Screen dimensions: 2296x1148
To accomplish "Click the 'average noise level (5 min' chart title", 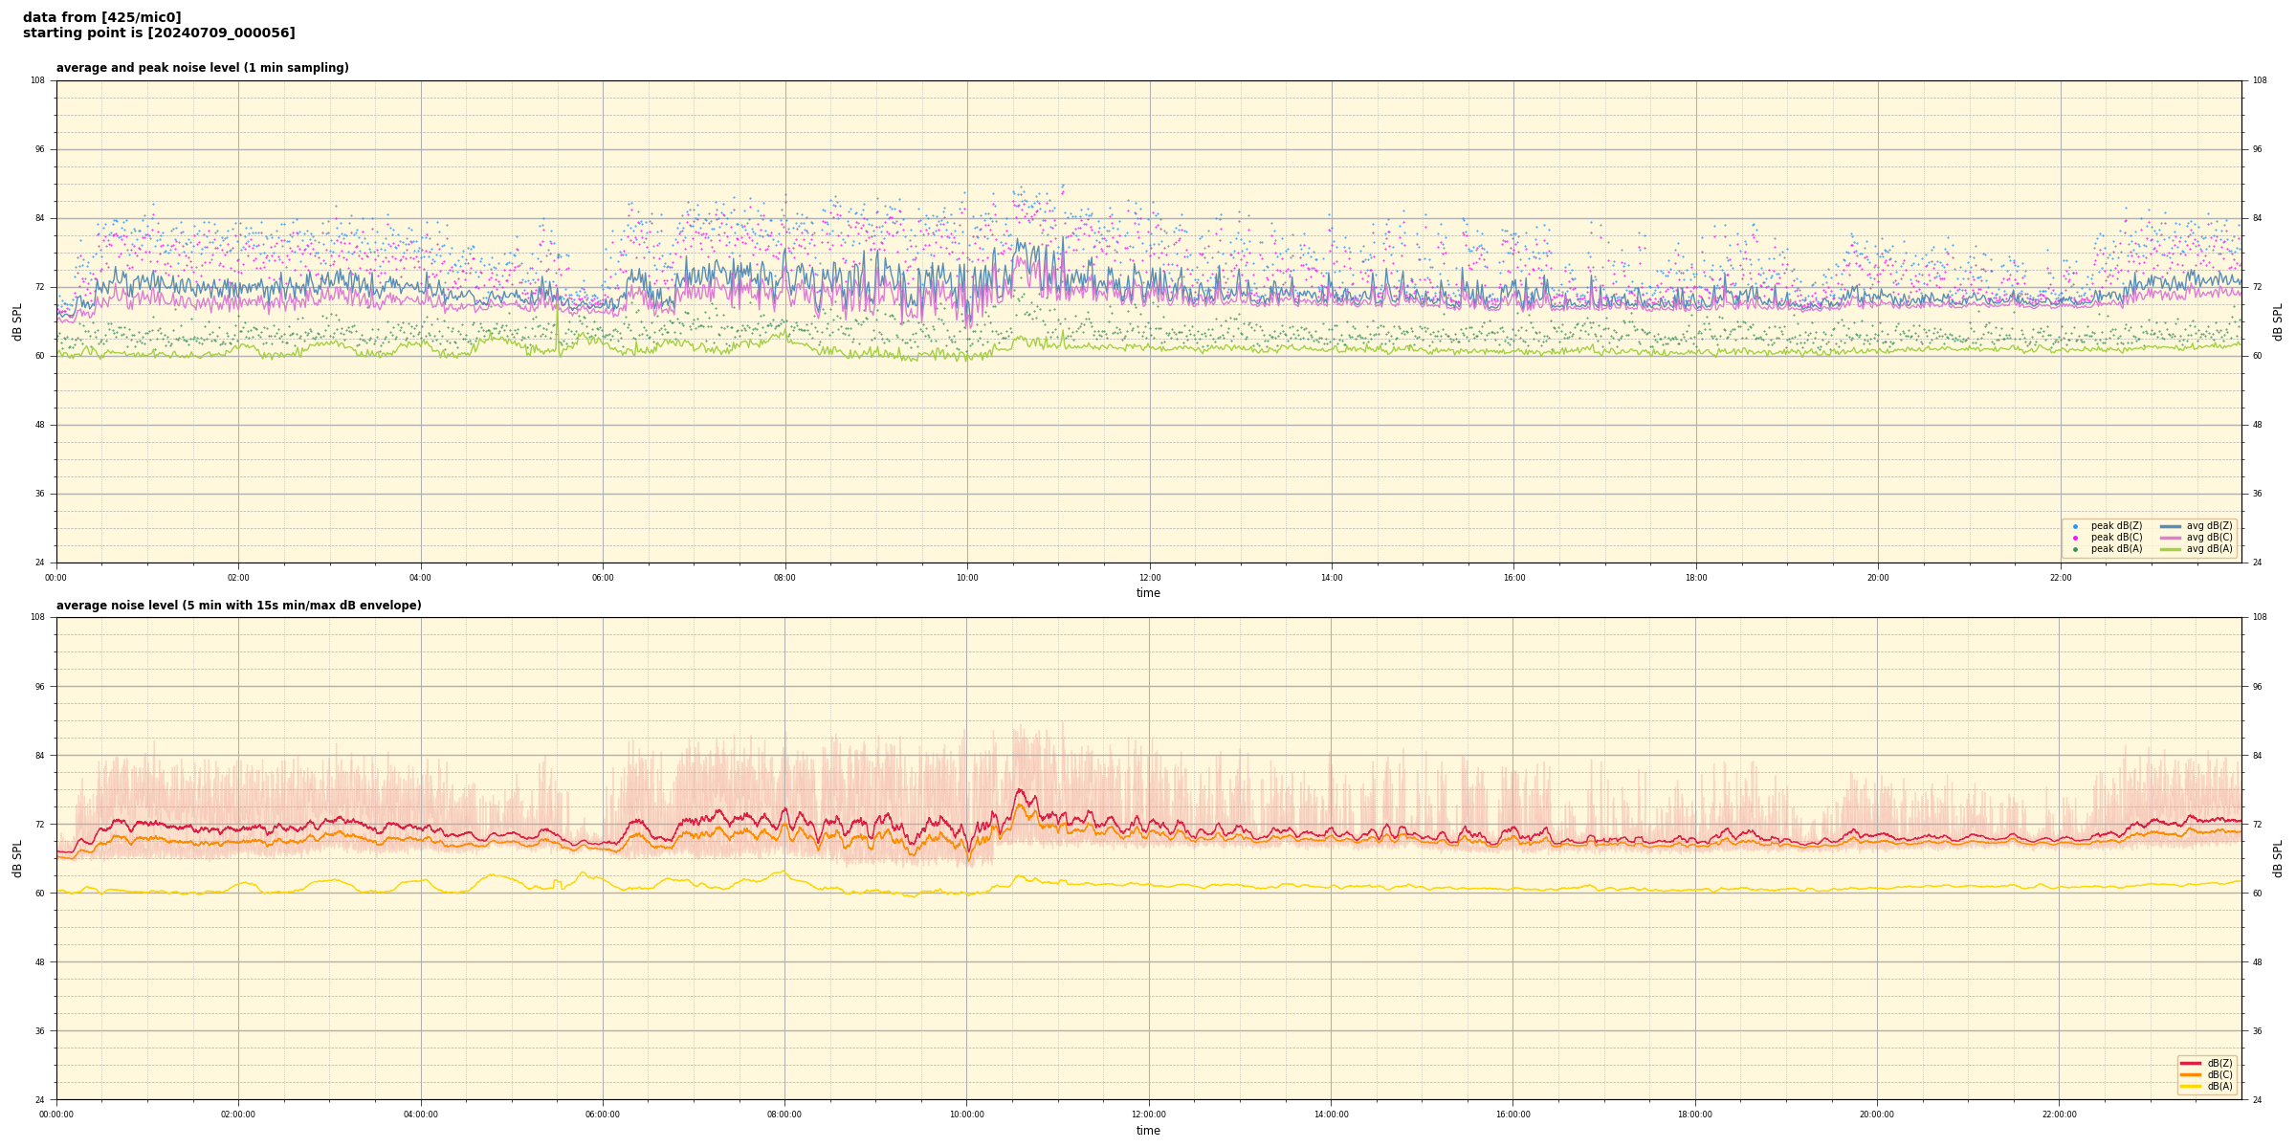I will [x=238, y=606].
